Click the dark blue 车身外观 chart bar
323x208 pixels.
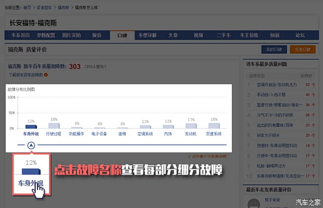[31, 126]
